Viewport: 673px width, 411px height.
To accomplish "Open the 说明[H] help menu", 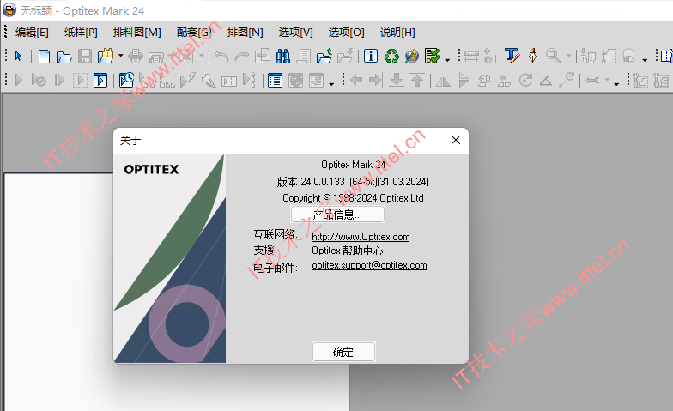I will click(397, 33).
